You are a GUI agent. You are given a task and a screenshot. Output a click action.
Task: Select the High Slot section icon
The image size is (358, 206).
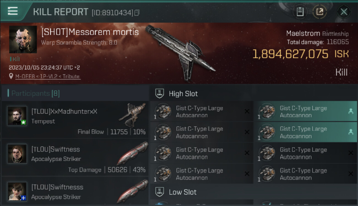coord(160,93)
